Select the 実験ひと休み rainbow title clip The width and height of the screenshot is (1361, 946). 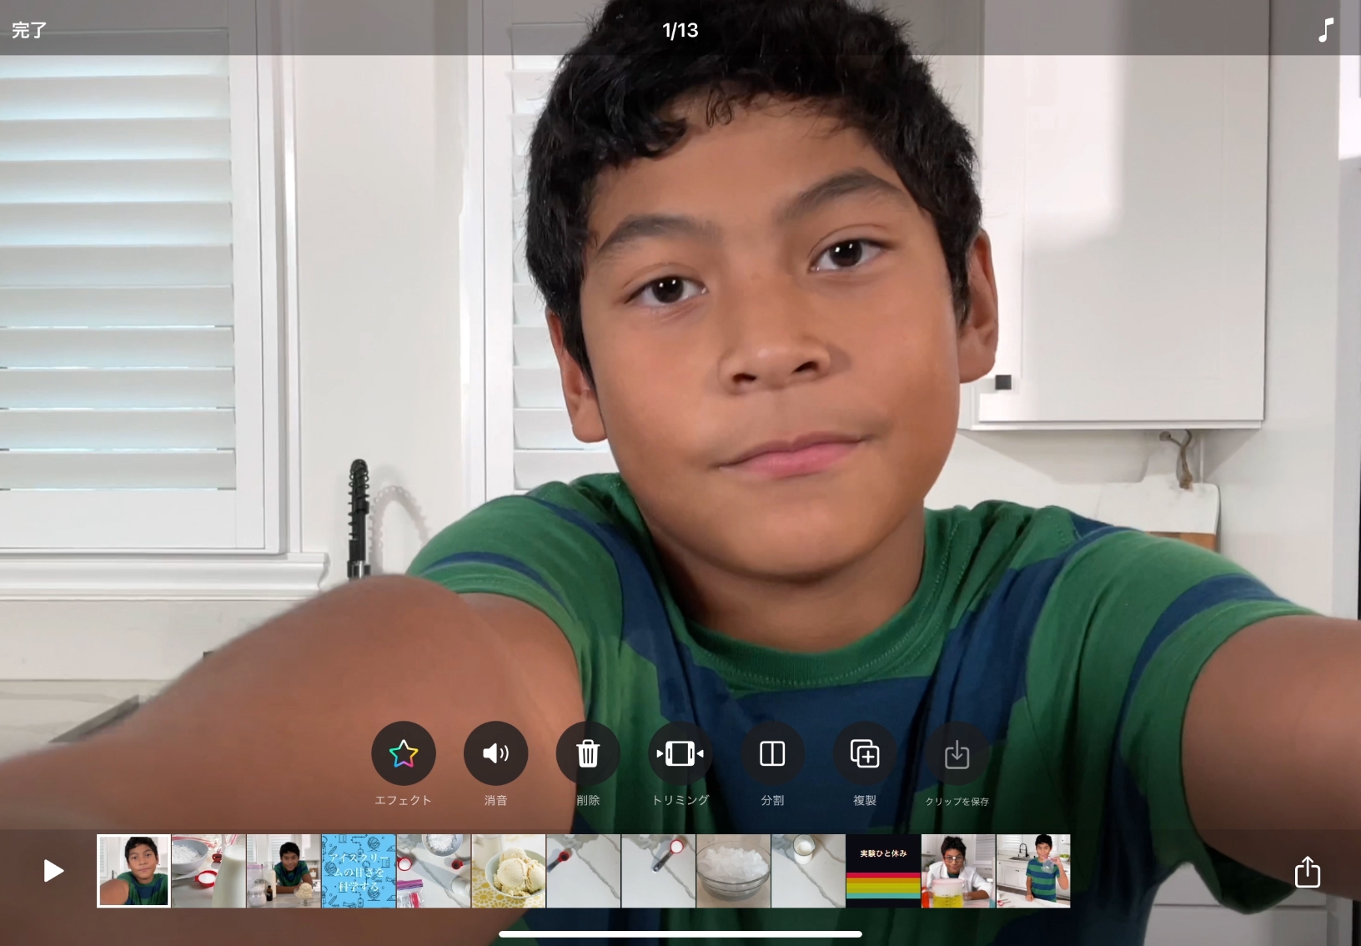883,871
